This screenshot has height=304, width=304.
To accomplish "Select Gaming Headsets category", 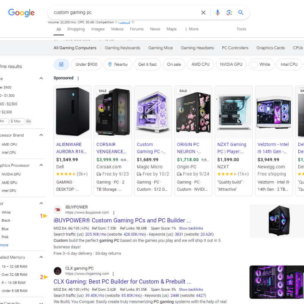I will coord(197,48).
